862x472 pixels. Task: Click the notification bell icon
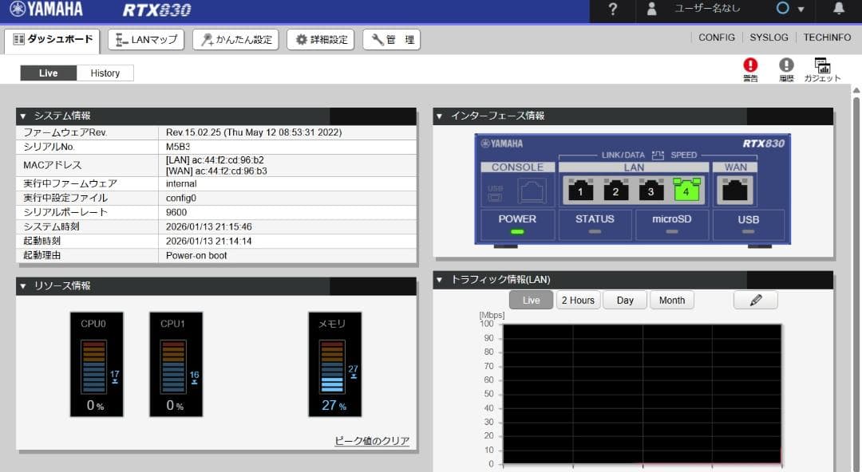pyautogui.click(x=836, y=11)
